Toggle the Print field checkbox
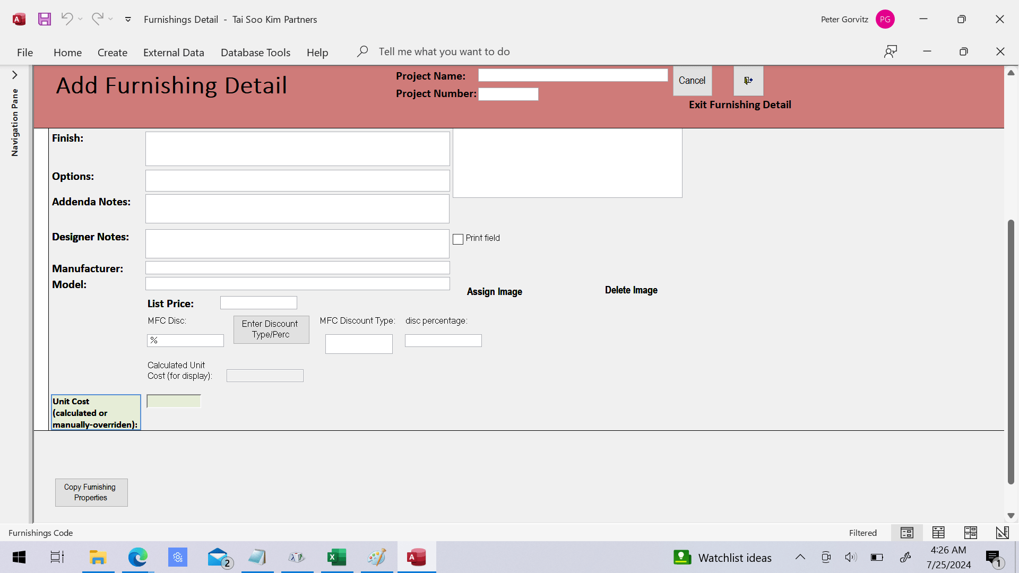This screenshot has width=1019, height=573. 458,239
